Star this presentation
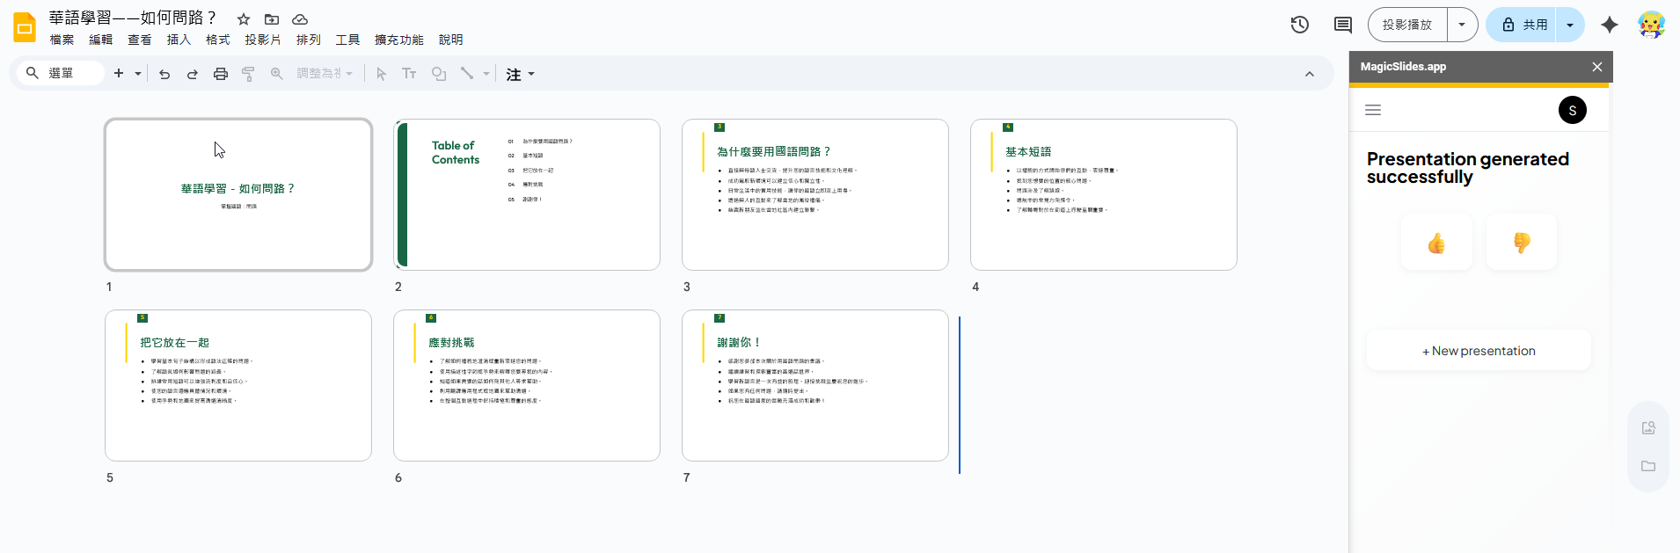The width and height of the screenshot is (1680, 553). [244, 19]
